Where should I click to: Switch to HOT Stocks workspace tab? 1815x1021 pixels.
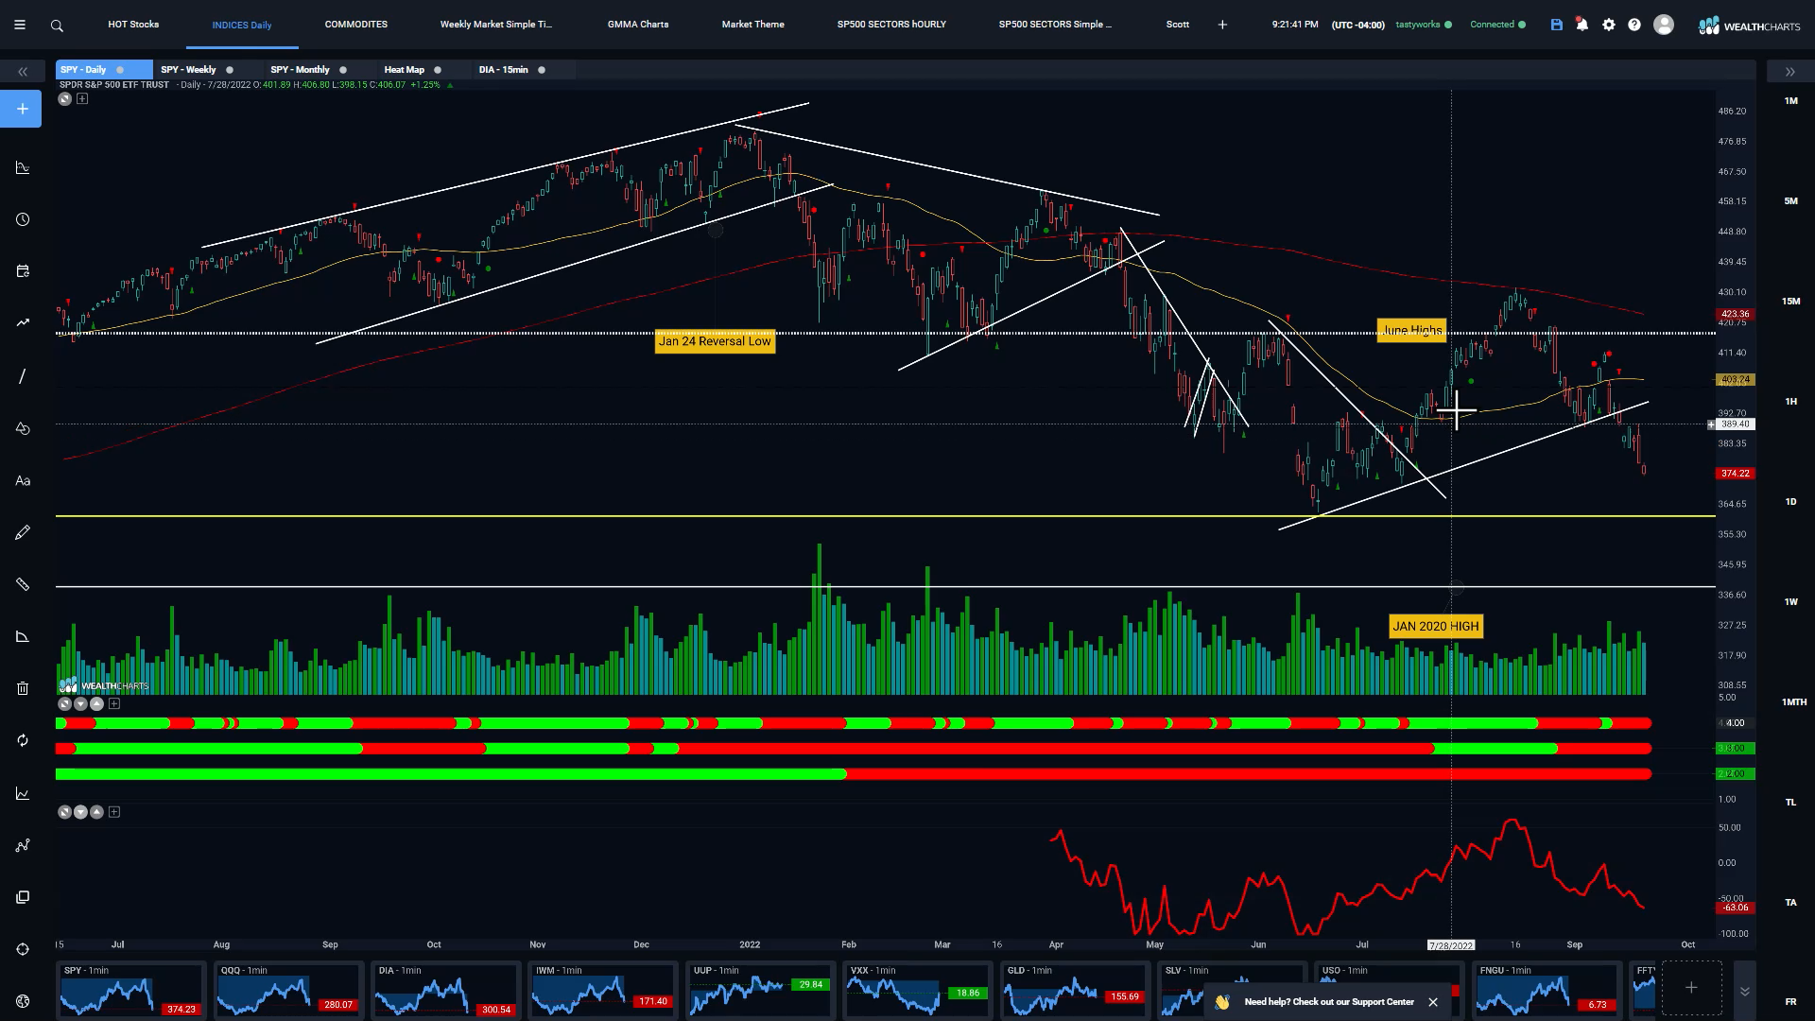[133, 25]
